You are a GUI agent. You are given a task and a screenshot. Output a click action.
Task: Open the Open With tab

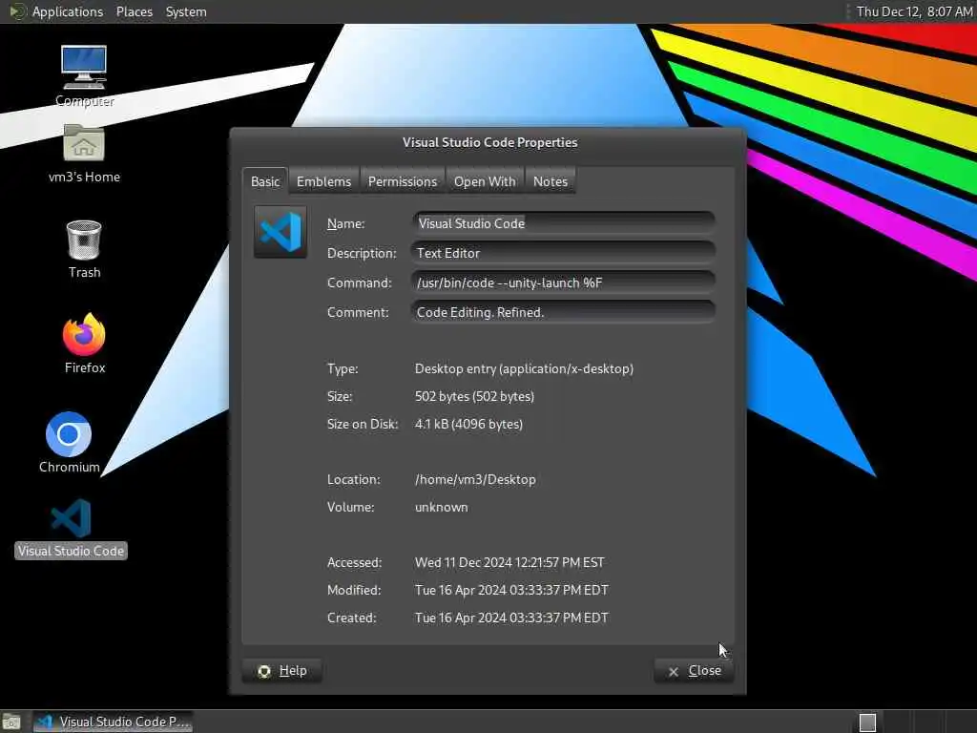coord(485,181)
